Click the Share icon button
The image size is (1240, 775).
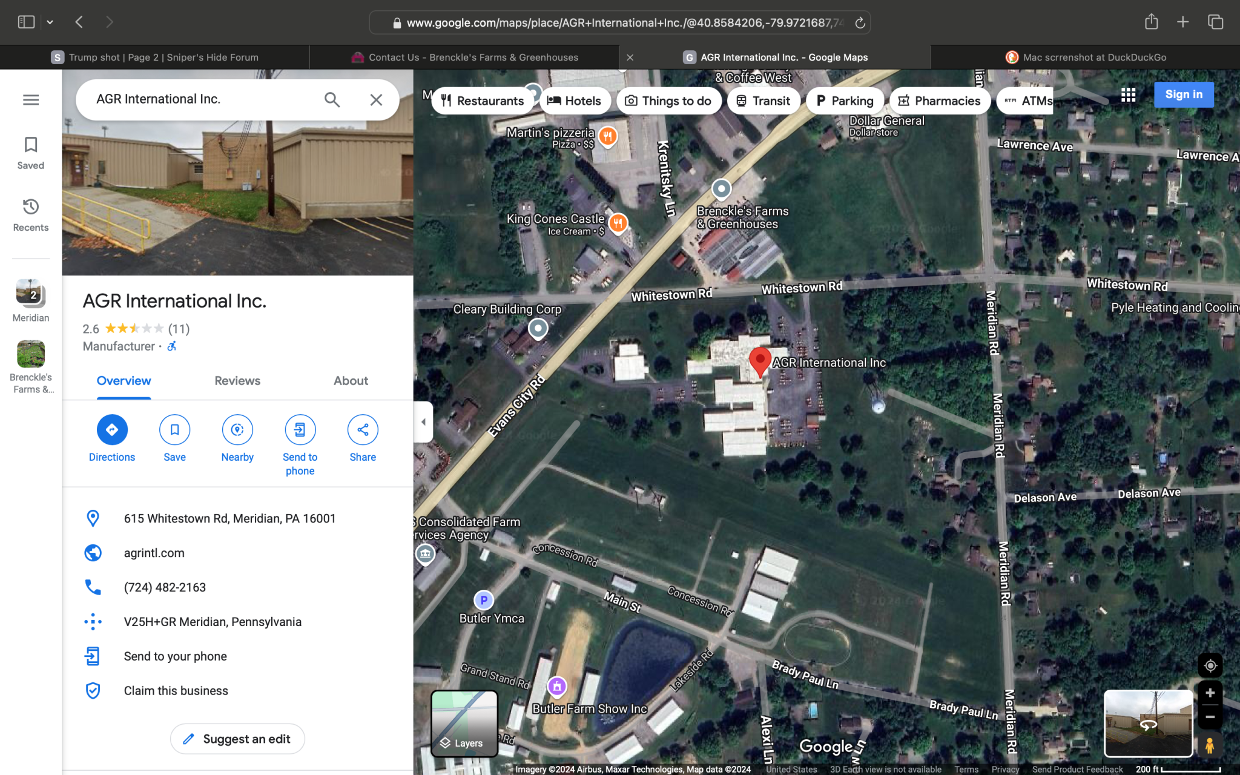click(363, 430)
